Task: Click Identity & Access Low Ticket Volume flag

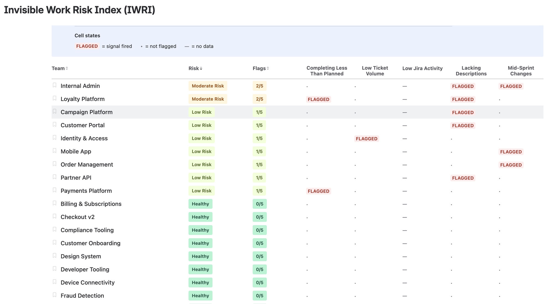Action: tap(366, 139)
